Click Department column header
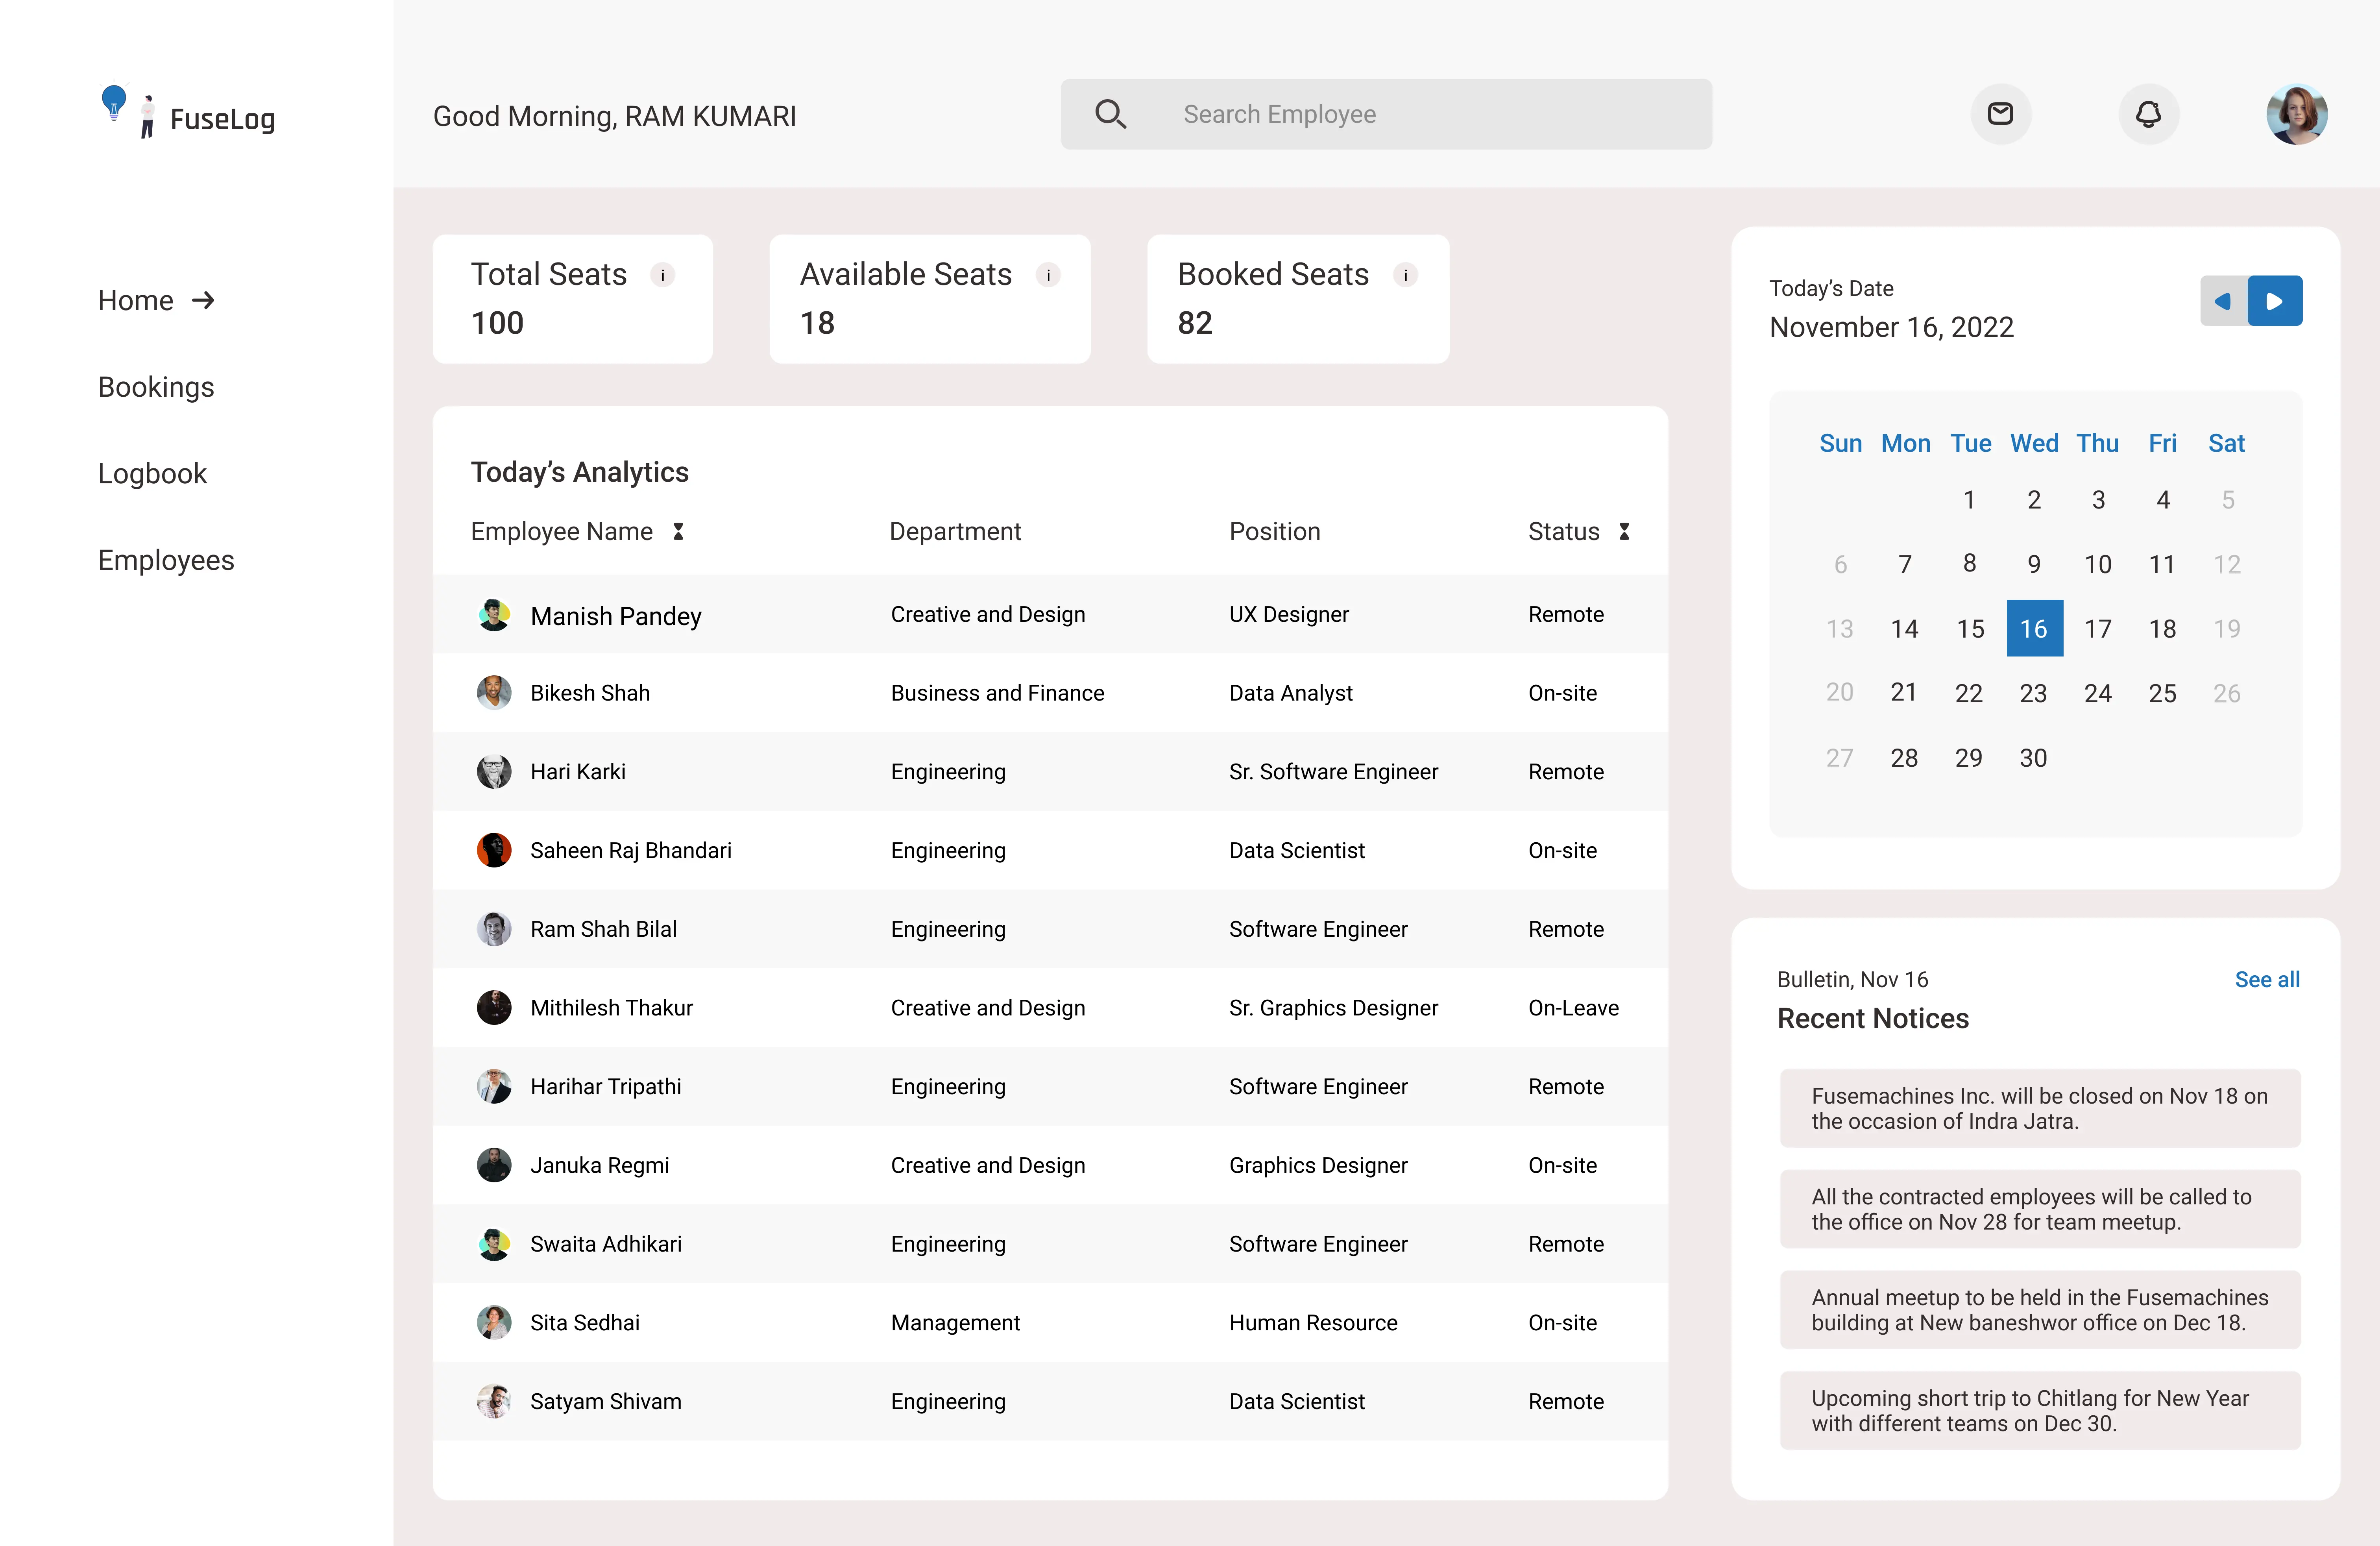The image size is (2380, 1546). point(955,532)
